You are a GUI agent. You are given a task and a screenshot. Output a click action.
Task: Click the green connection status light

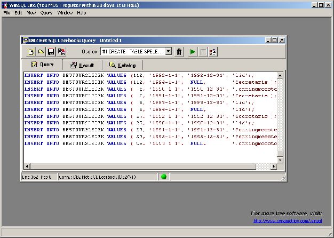point(164,177)
